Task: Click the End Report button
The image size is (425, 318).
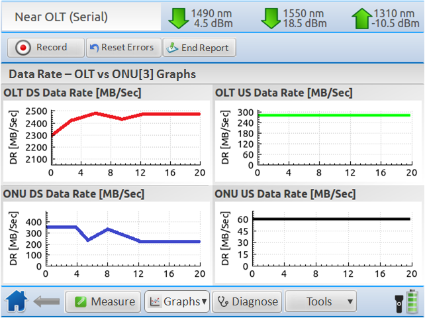Action: [x=199, y=48]
